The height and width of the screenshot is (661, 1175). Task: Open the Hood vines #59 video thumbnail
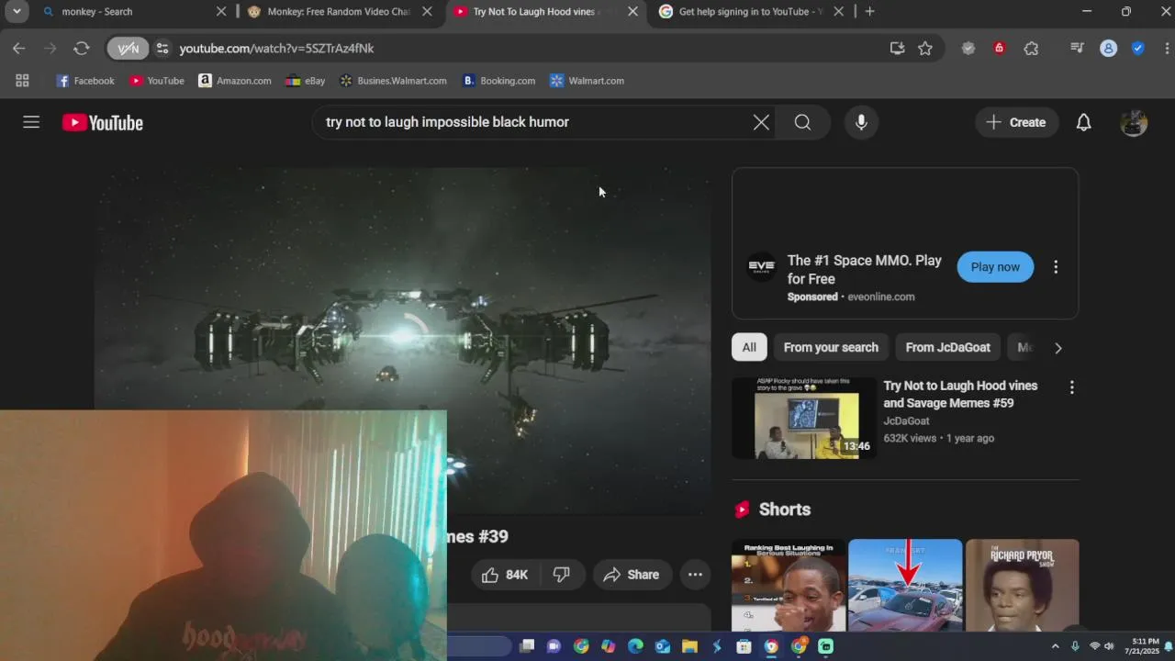804,418
